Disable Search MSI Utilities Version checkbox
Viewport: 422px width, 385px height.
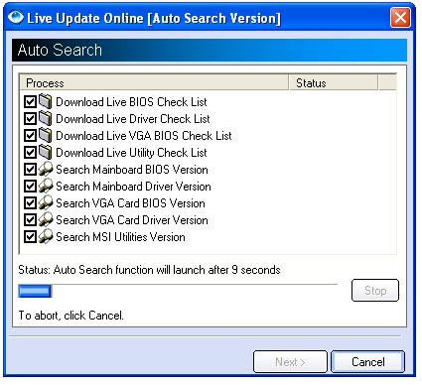pyautogui.click(x=30, y=237)
